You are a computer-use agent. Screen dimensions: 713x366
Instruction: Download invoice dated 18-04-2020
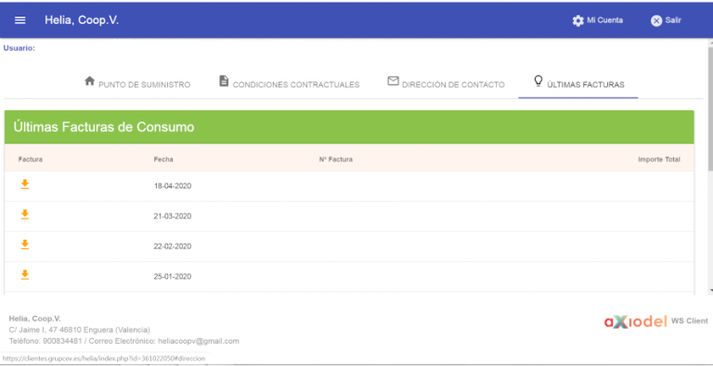pyautogui.click(x=25, y=183)
